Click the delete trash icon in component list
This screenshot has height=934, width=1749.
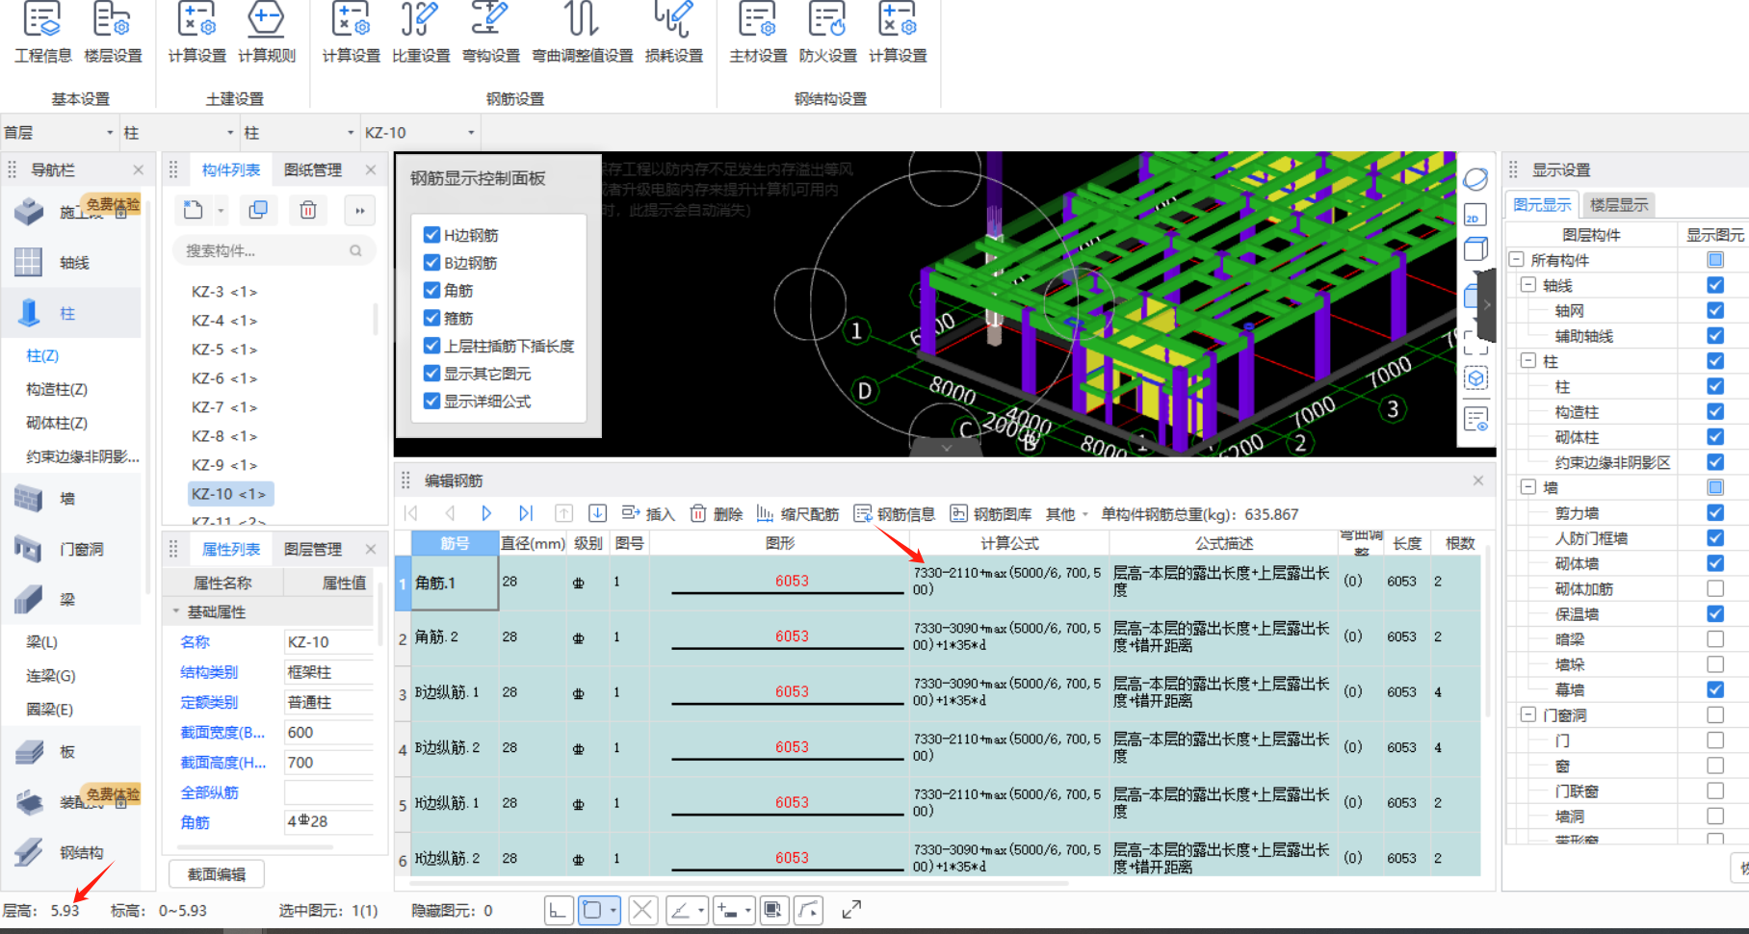308,210
